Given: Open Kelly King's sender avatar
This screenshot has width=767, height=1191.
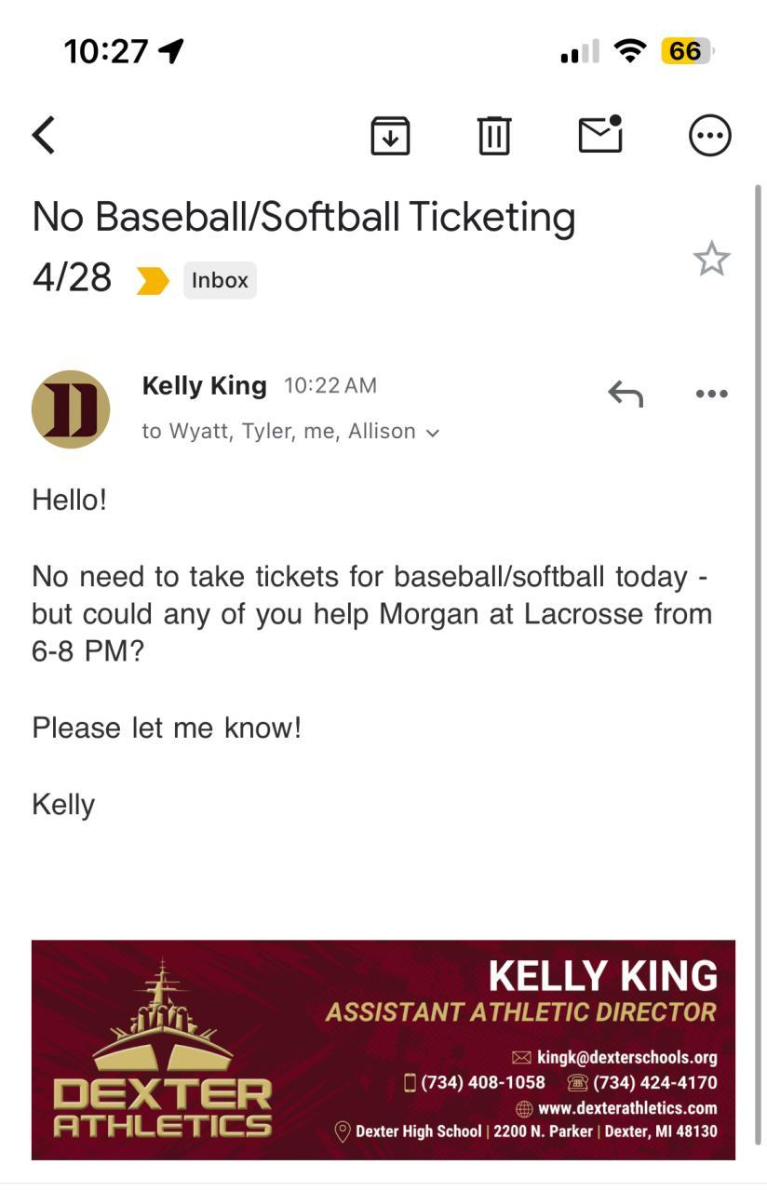Looking at the screenshot, I should (71, 409).
